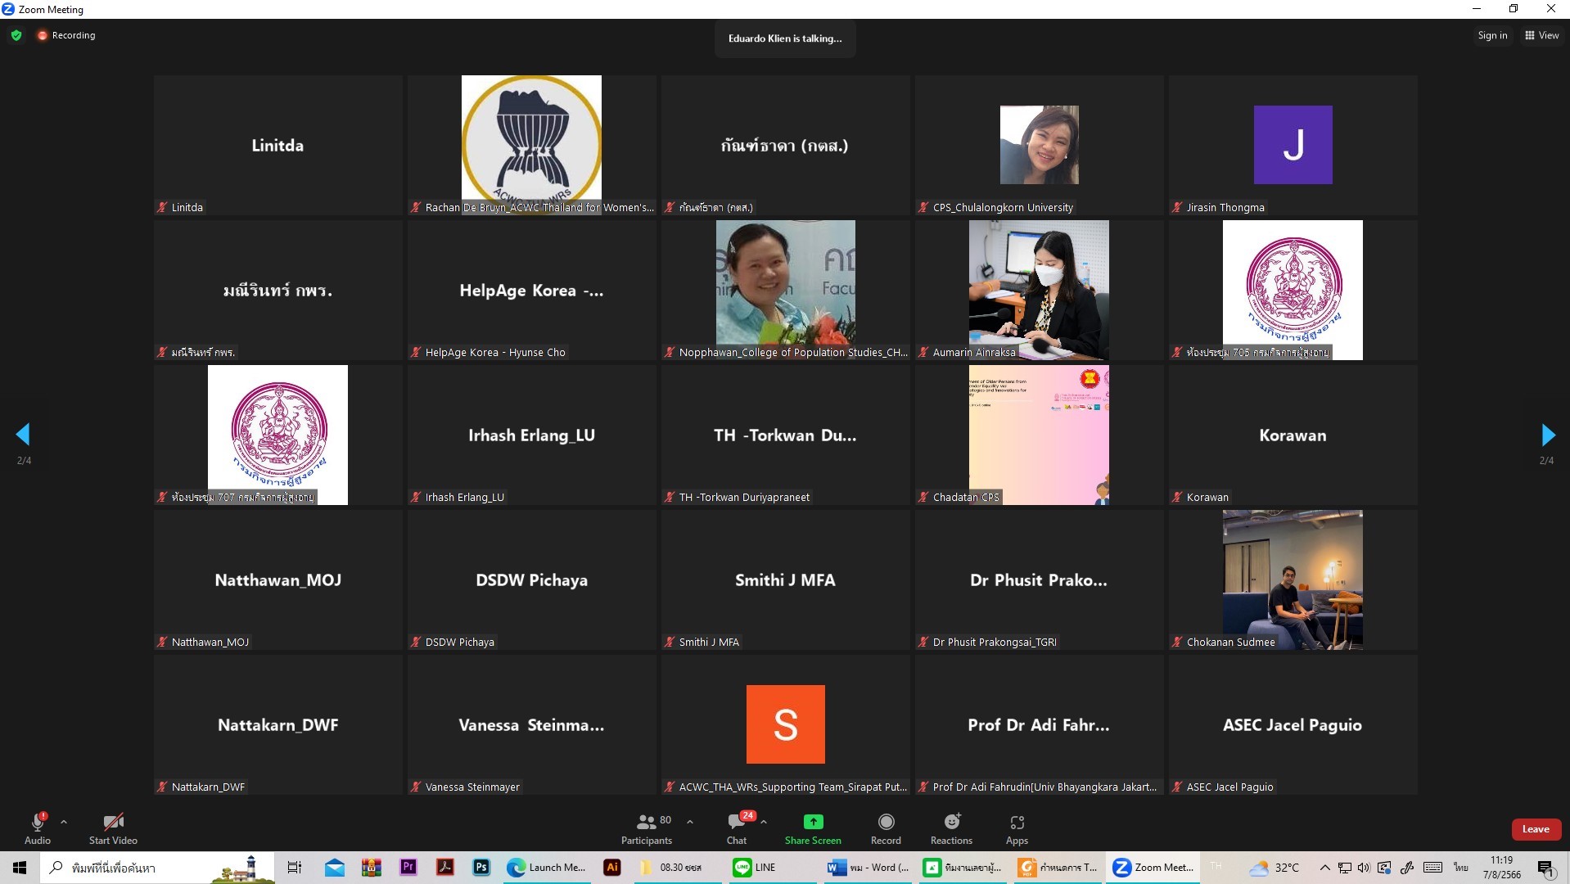Open the green encryption shield info
The image size is (1570, 884).
pos(16,35)
